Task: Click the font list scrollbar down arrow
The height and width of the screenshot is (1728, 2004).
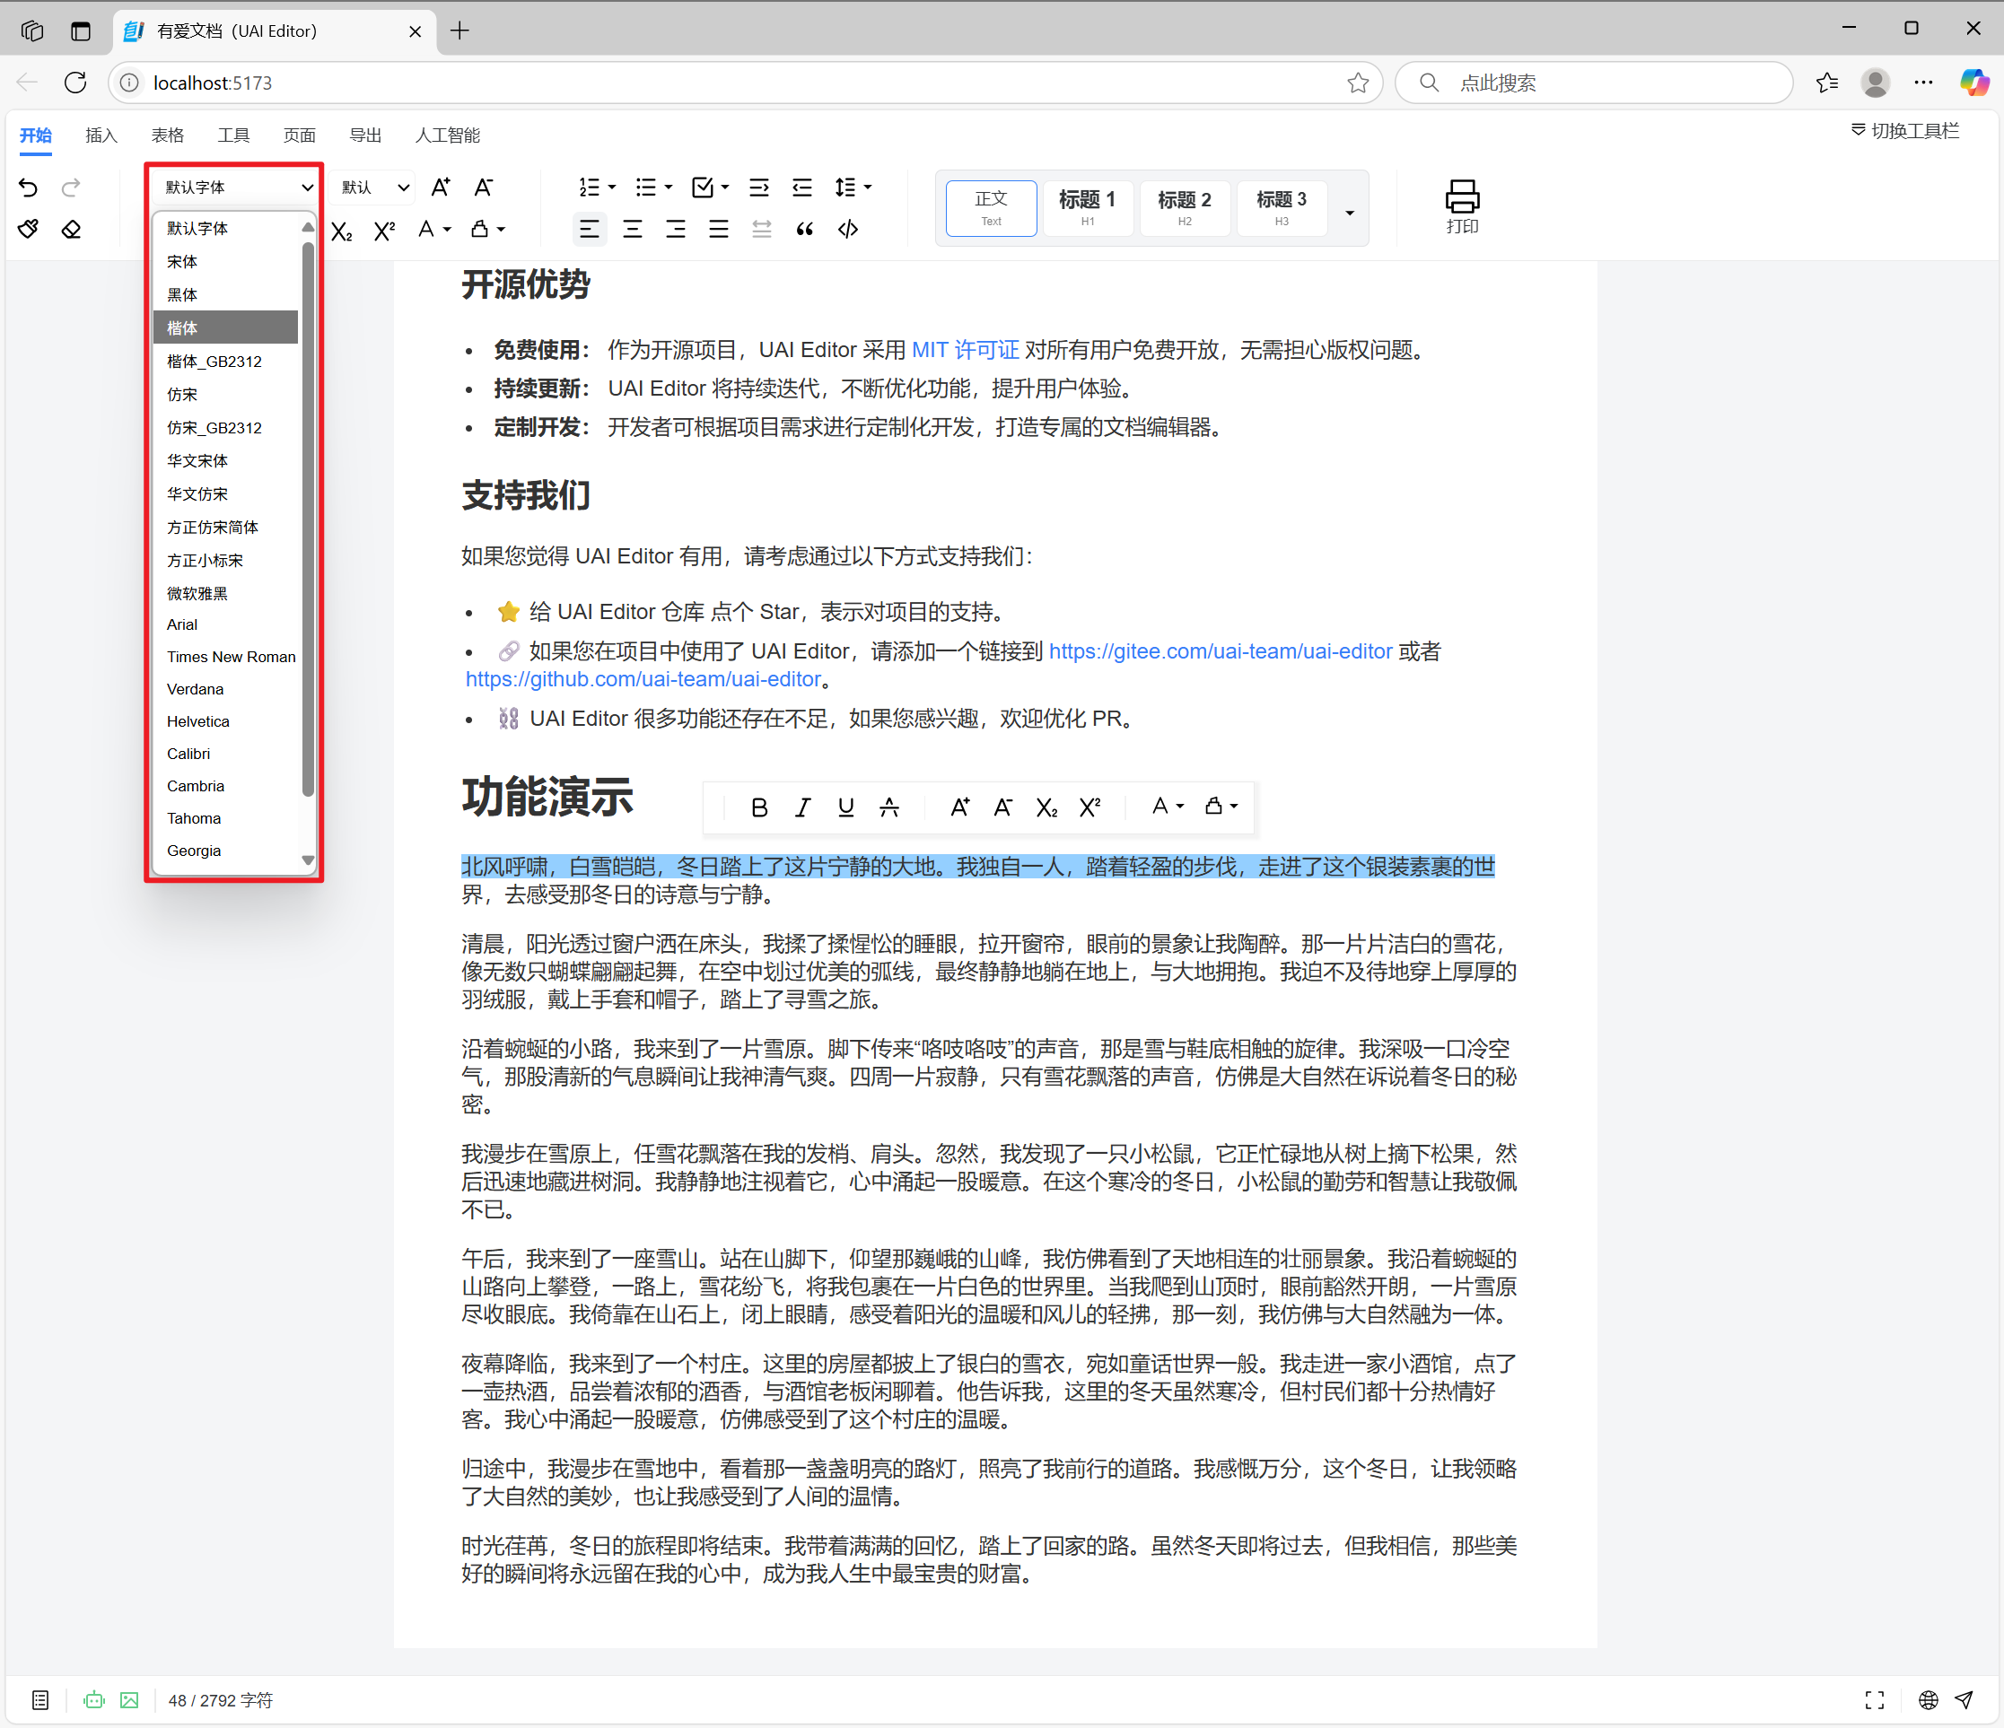Action: [x=308, y=860]
